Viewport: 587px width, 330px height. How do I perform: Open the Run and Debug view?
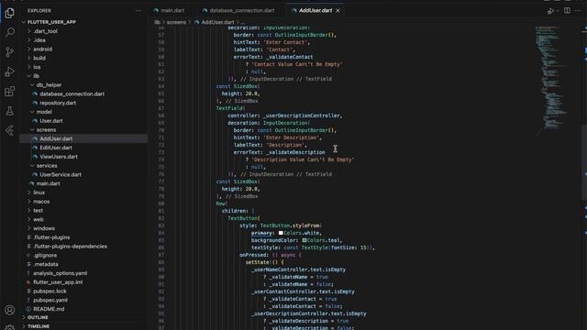pos(10,71)
